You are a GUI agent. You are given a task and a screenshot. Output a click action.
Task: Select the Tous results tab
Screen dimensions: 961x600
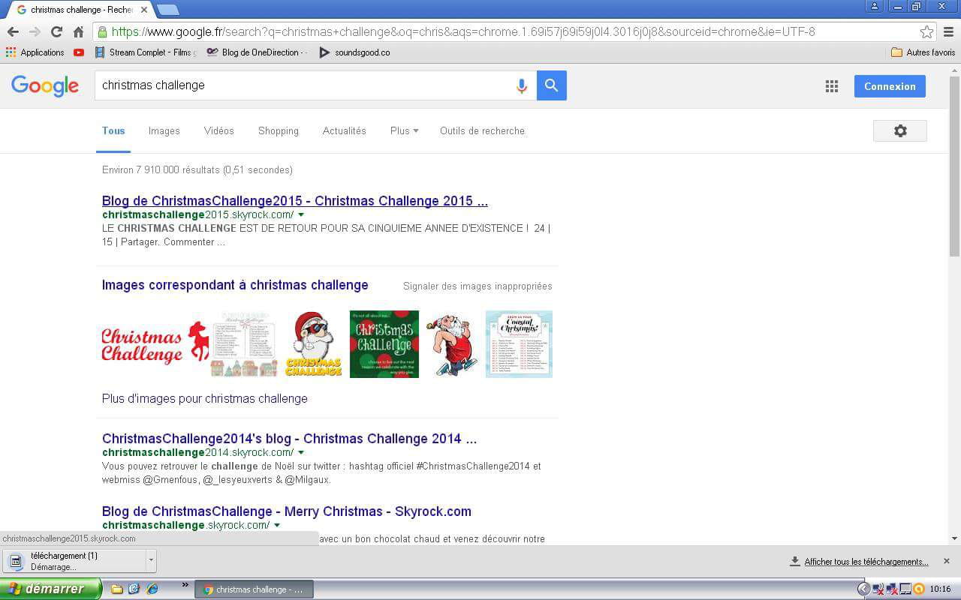[x=113, y=130]
